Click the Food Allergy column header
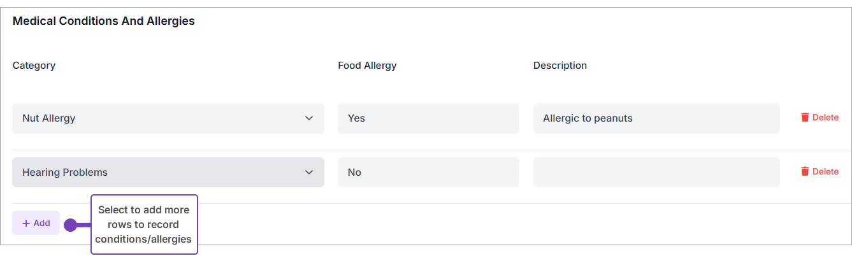 pyautogui.click(x=367, y=66)
